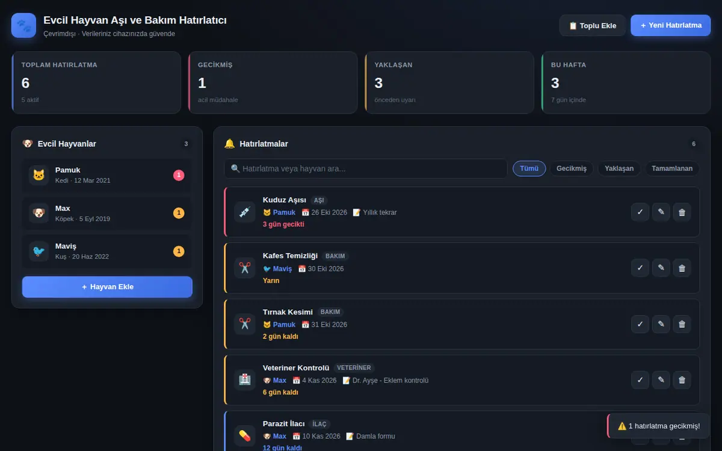Click the Yaklaşan statistics card

click(449, 82)
